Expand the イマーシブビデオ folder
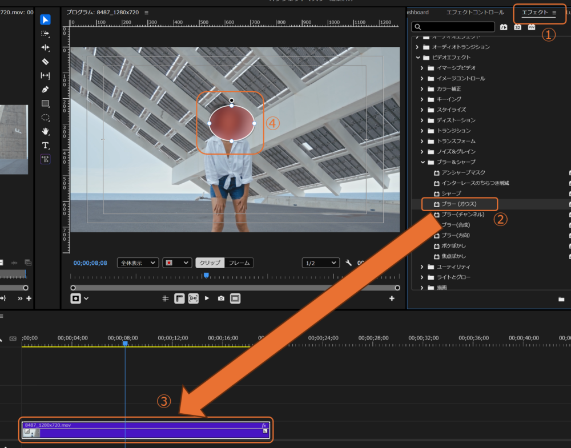The width and height of the screenshot is (571, 448). [x=422, y=68]
